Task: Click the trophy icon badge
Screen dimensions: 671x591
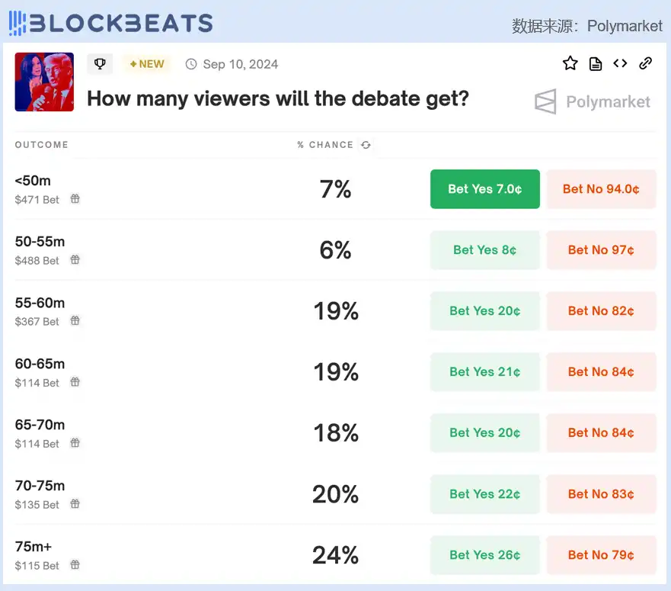Action: click(x=100, y=64)
